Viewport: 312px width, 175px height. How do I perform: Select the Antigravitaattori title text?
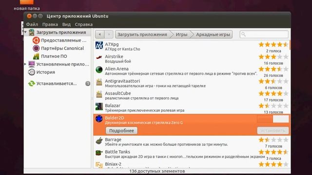(122, 81)
